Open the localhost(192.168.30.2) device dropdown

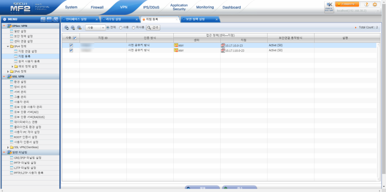pos(358,11)
